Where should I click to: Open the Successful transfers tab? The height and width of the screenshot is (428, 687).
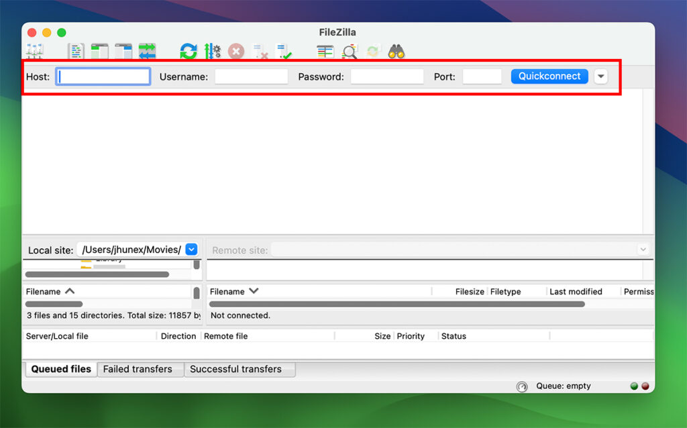(235, 369)
